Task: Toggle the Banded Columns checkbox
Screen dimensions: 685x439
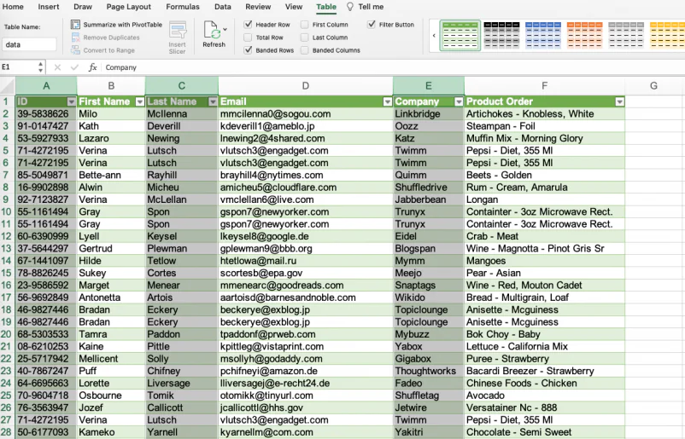Action: pos(305,50)
